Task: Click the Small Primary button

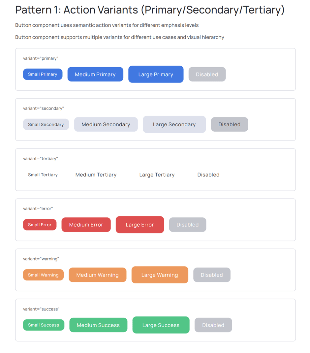Action: (43, 74)
